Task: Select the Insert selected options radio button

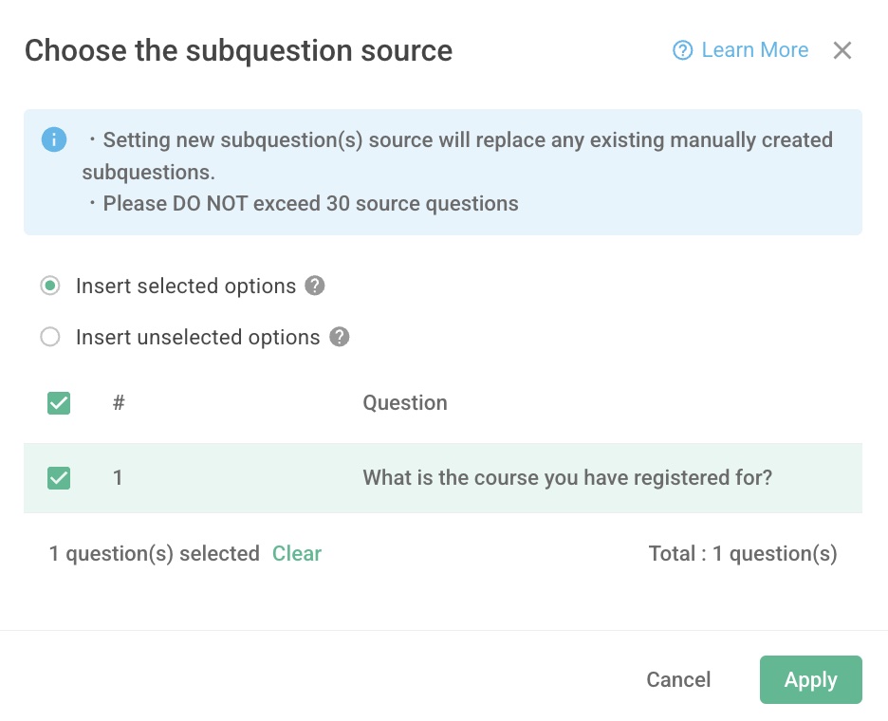Action: click(x=50, y=286)
